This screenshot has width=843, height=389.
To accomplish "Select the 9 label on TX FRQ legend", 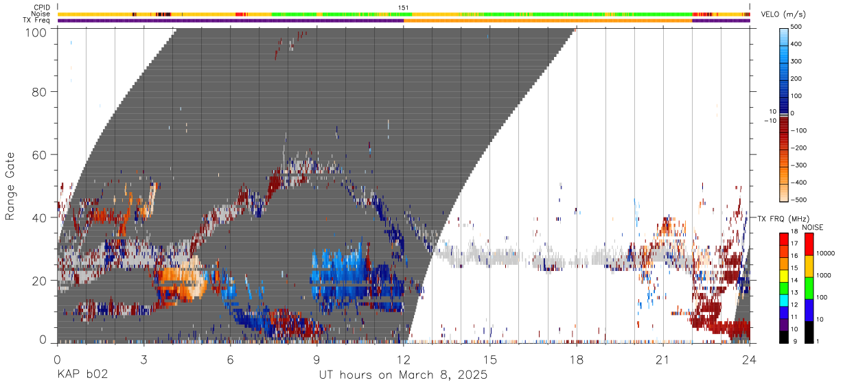I will point(795,342).
